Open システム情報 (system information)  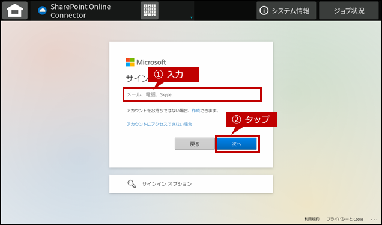286,10
